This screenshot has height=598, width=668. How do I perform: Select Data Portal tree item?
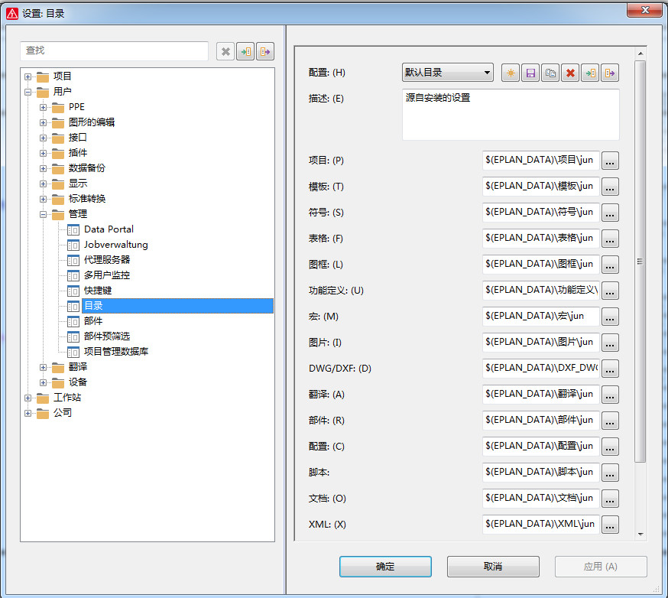109,229
